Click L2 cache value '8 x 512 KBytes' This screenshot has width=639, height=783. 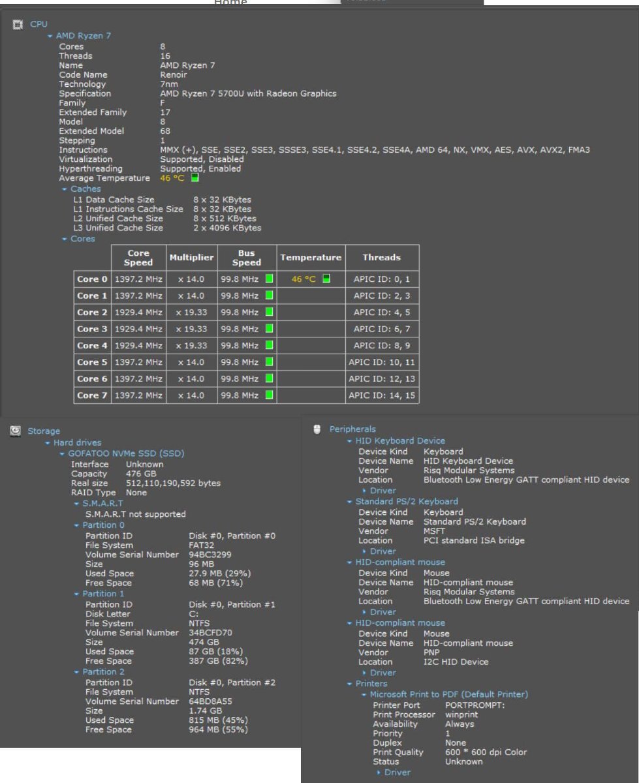(x=225, y=219)
